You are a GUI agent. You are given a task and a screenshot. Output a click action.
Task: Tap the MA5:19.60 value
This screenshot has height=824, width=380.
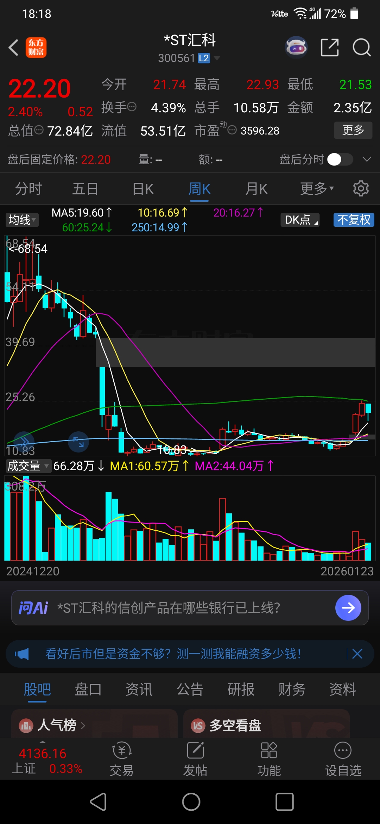pos(82,213)
